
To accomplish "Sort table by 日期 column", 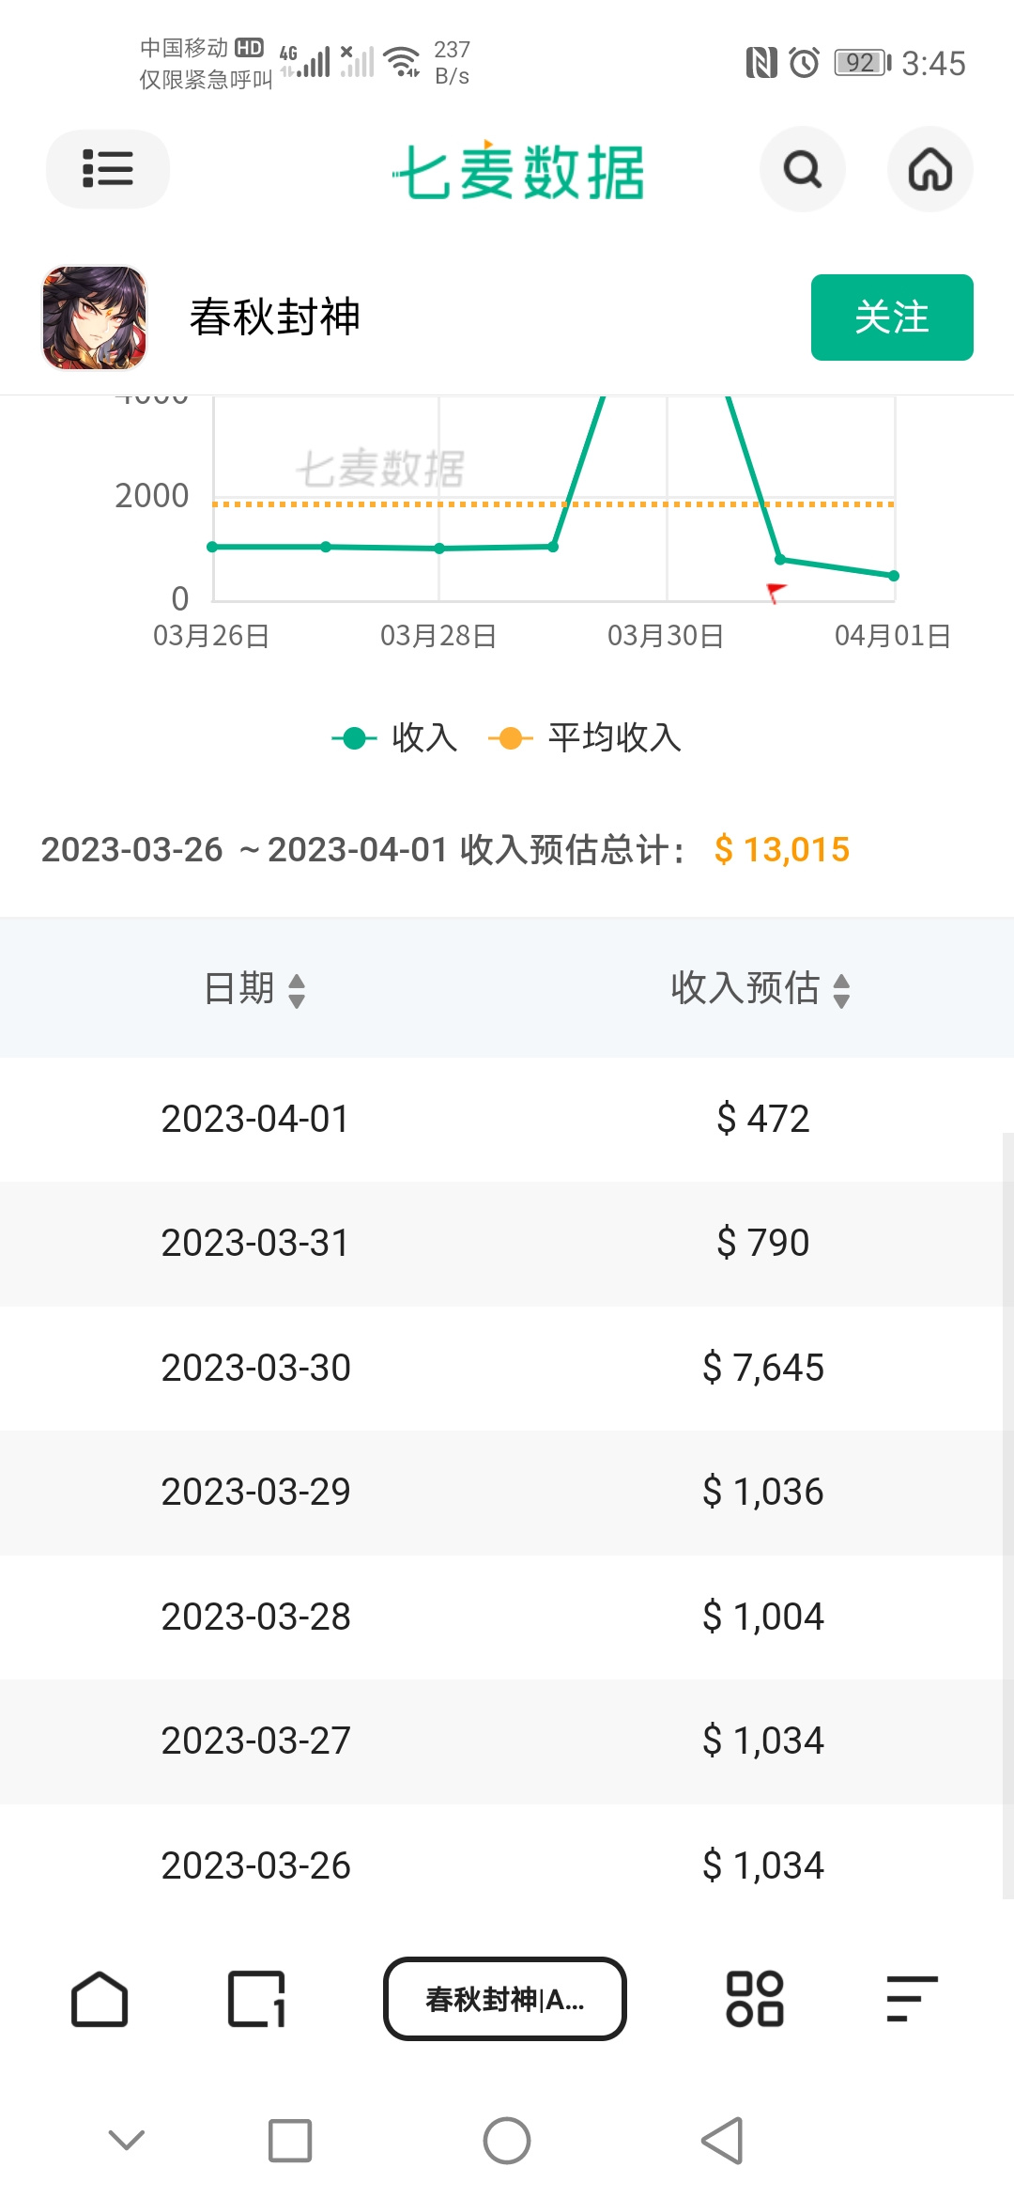I will (254, 989).
